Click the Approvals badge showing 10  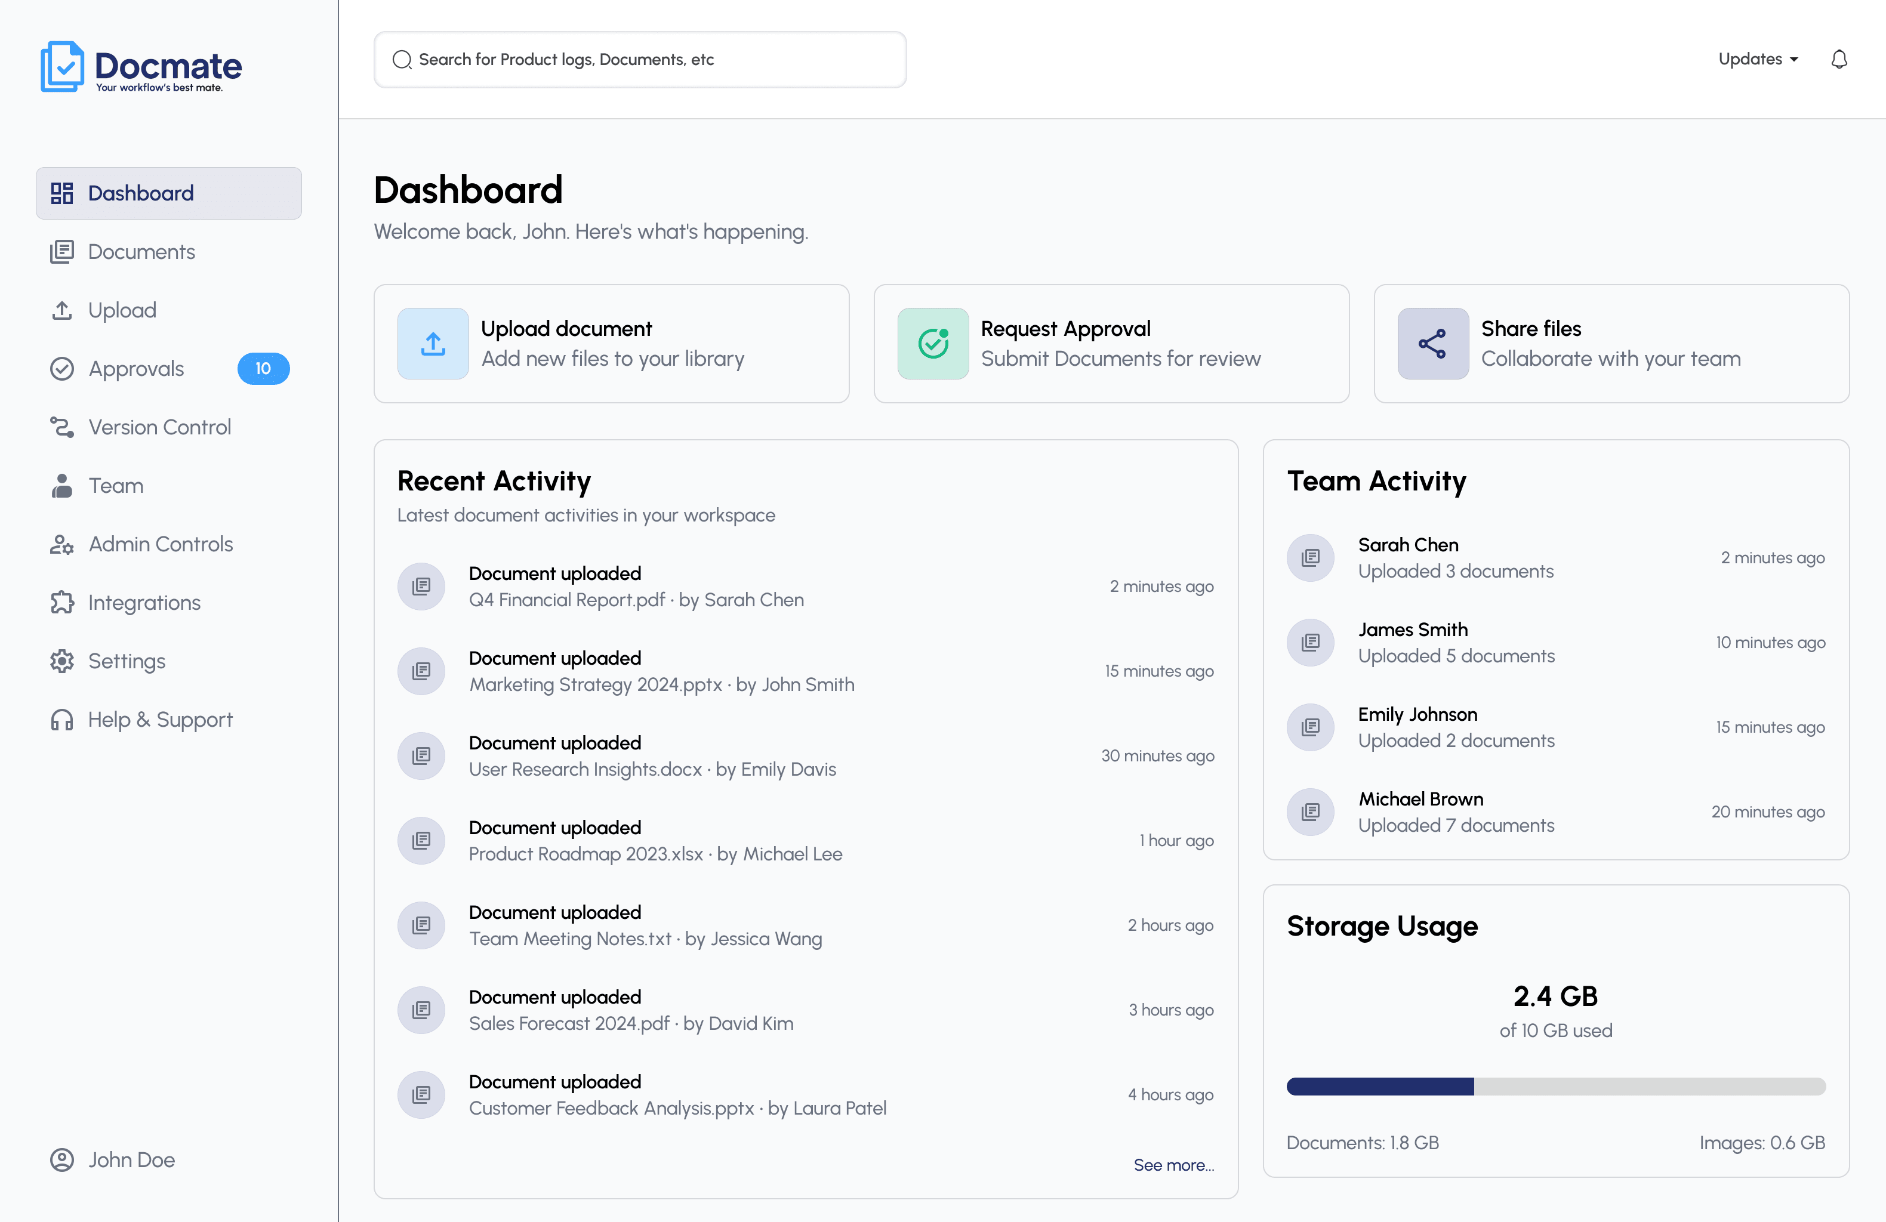click(263, 369)
